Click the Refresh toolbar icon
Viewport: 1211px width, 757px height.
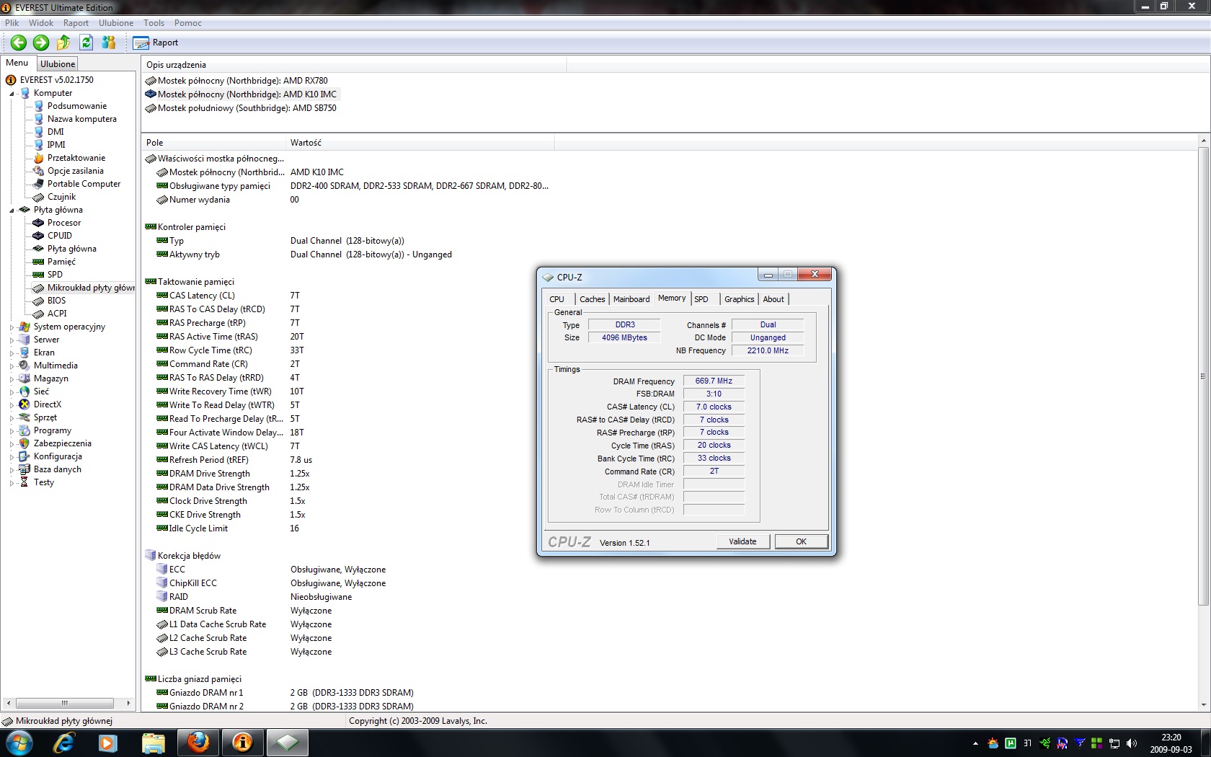86,43
